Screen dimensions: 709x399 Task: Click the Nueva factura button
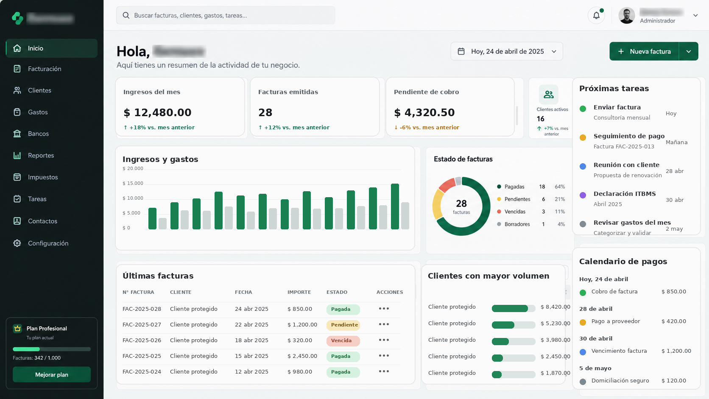[x=645, y=51]
